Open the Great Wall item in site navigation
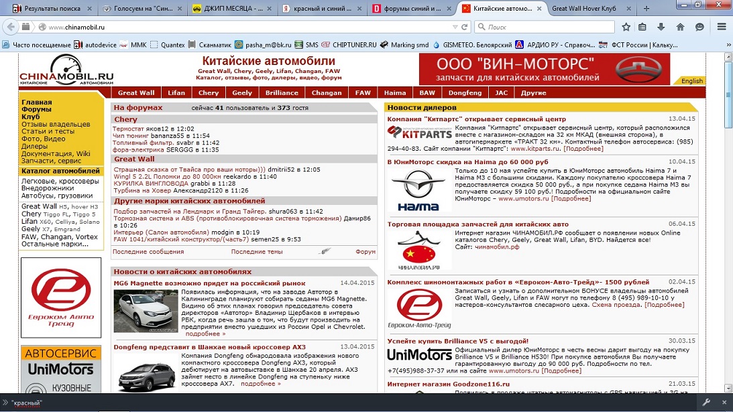The image size is (733, 412). [x=136, y=92]
